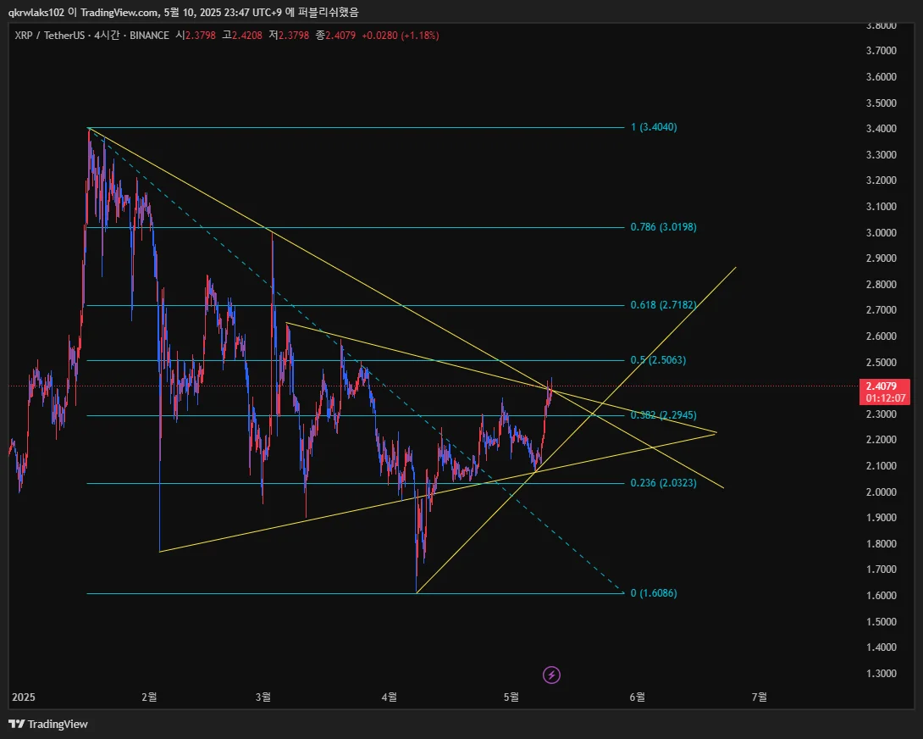Click the 2025 year label on time axis
Screen dimensions: 923x739
(24, 697)
